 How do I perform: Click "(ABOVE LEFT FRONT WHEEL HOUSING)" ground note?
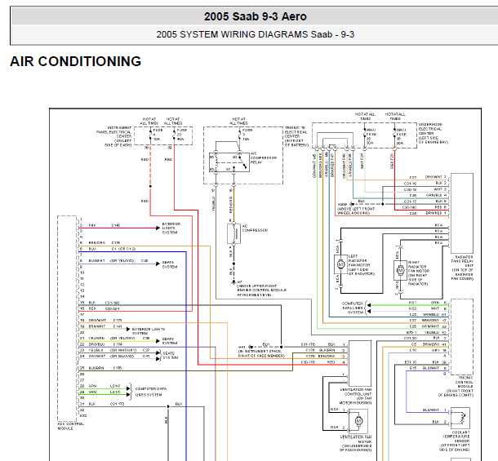pyautogui.click(x=356, y=211)
